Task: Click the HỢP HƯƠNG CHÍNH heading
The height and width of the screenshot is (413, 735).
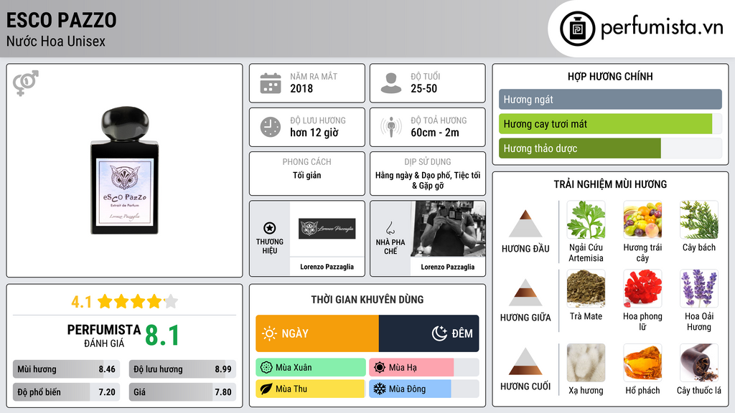Action: pos(610,76)
